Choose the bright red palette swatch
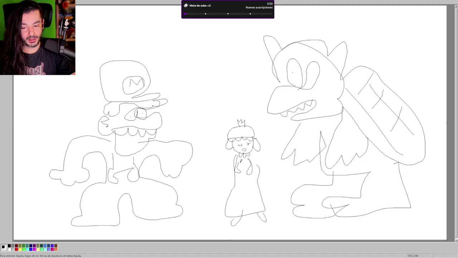 pos(16,249)
